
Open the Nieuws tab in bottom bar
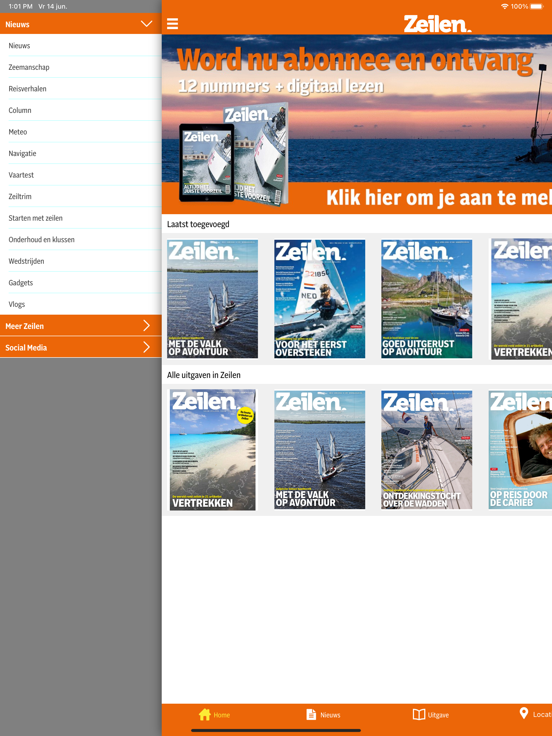(x=323, y=715)
